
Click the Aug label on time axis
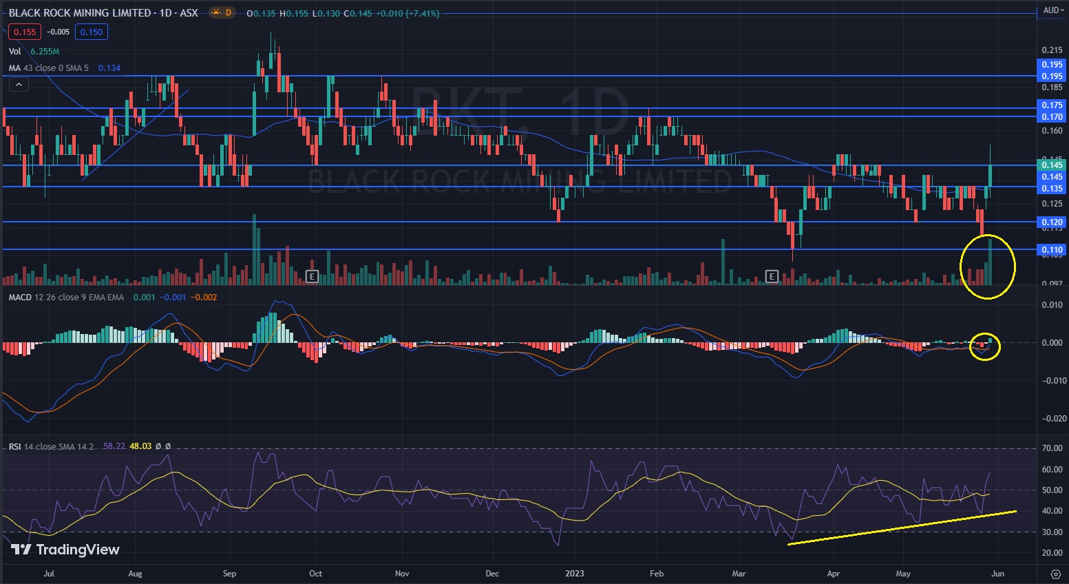[135, 573]
